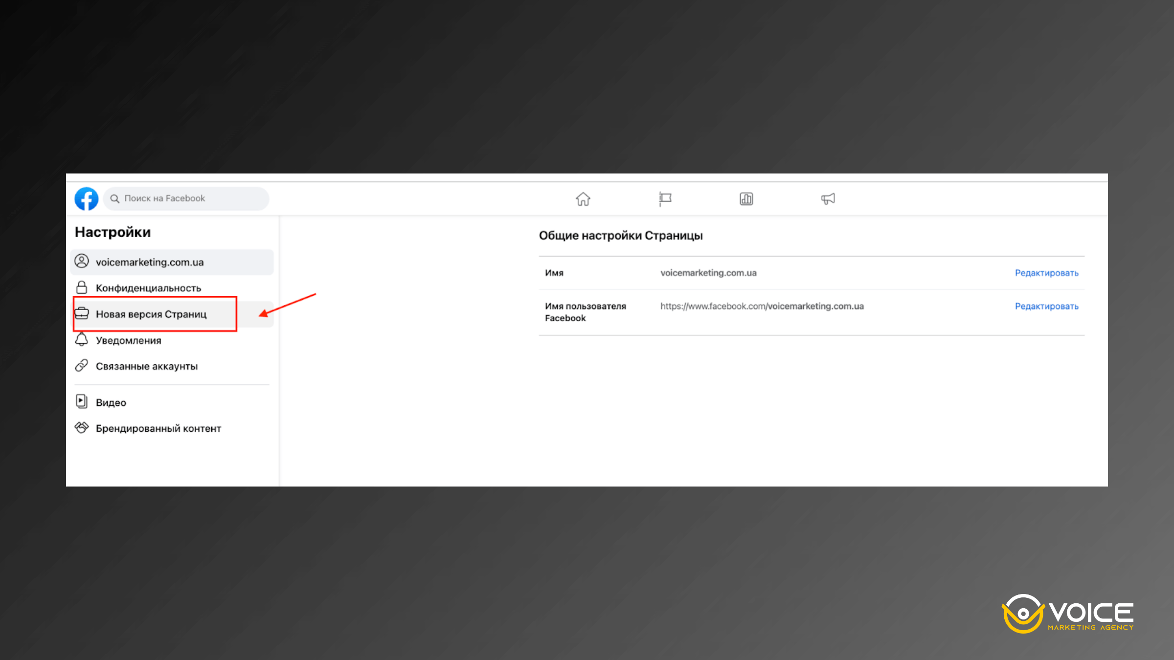Open the insights chart icon
The image size is (1174, 660).
(x=746, y=199)
